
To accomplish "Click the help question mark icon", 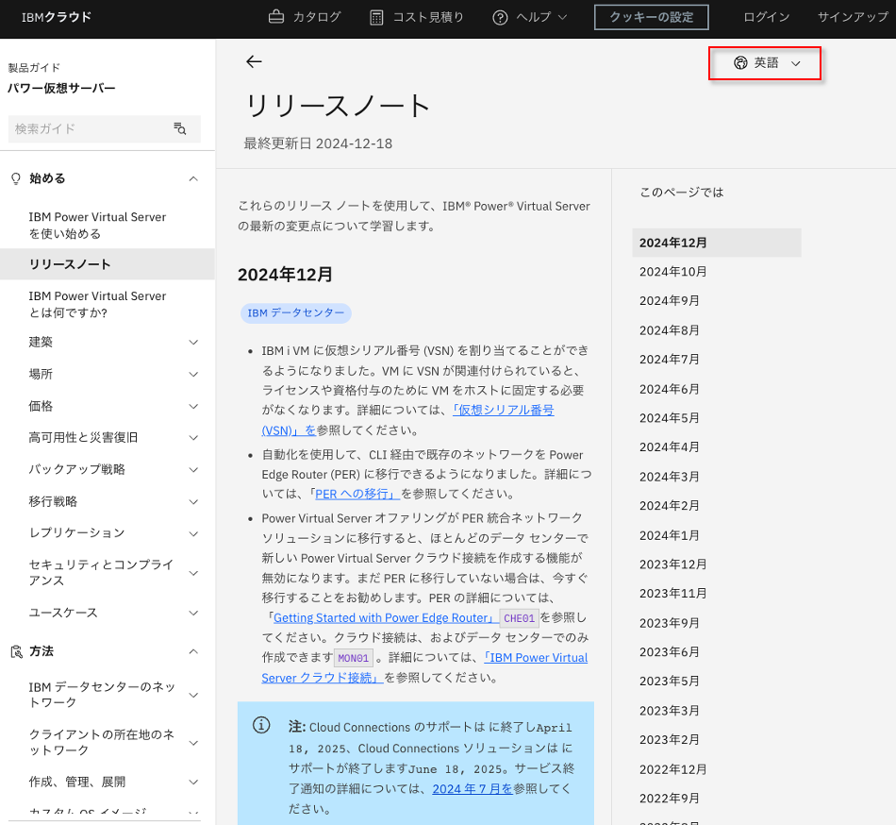I will [x=500, y=18].
